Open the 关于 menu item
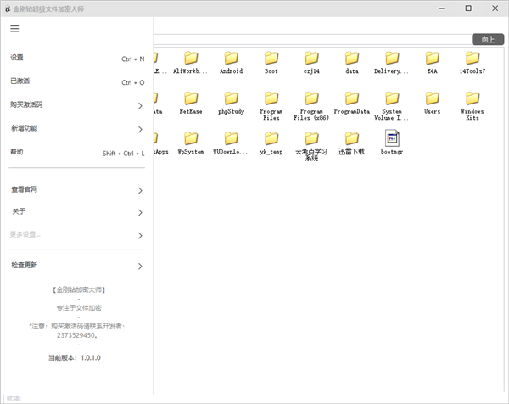 (19, 211)
